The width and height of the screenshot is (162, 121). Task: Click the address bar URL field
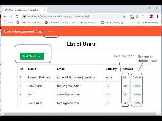74,16
